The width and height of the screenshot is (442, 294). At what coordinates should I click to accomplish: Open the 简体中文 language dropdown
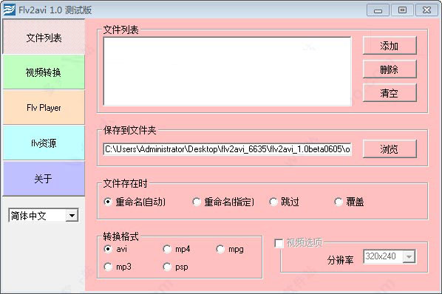pos(44,216)
